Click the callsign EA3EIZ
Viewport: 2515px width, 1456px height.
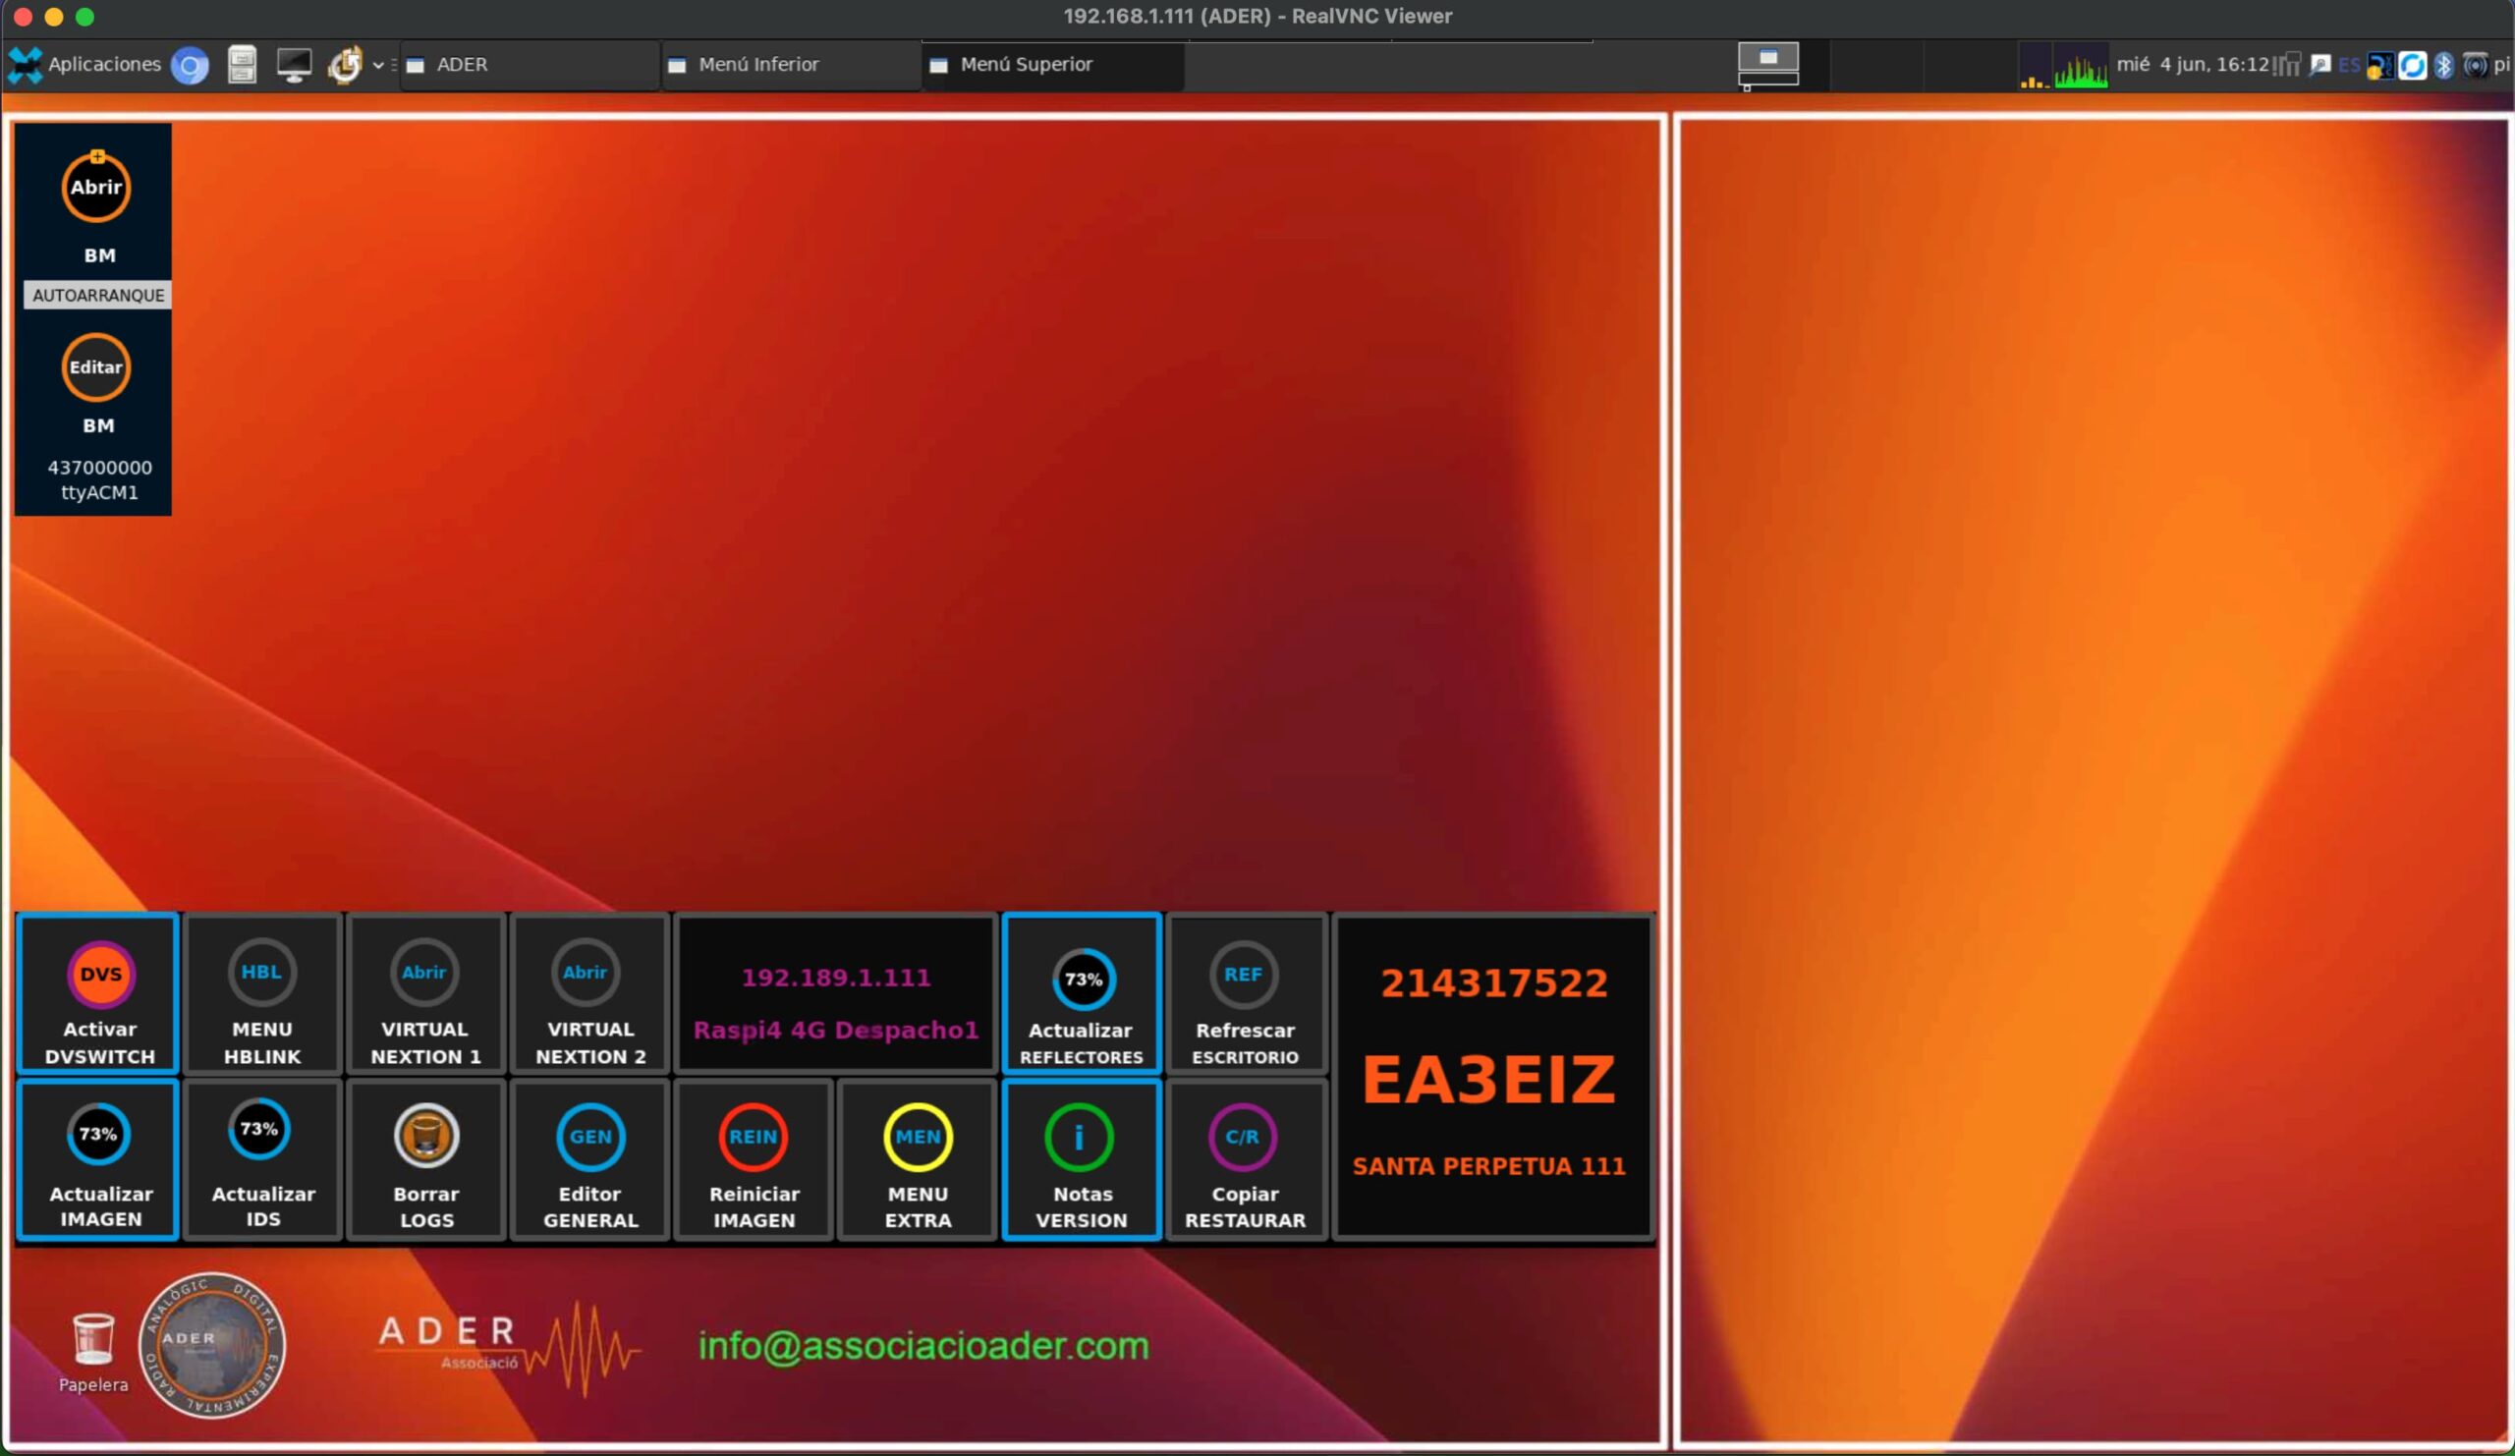[x=1489, y=1079]
